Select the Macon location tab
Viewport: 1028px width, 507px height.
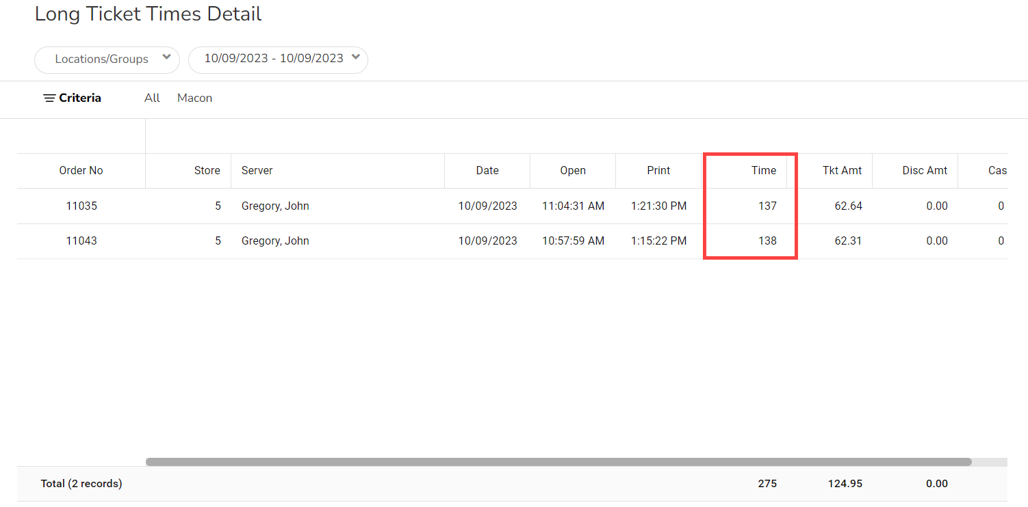194,98
